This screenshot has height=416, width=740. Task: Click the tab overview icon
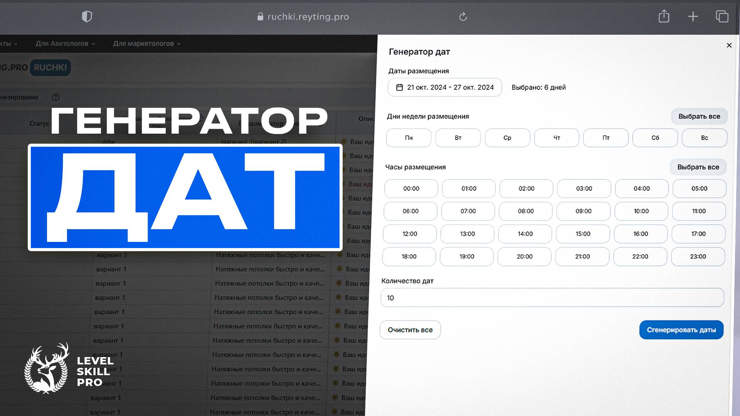[x=722, y=17]
